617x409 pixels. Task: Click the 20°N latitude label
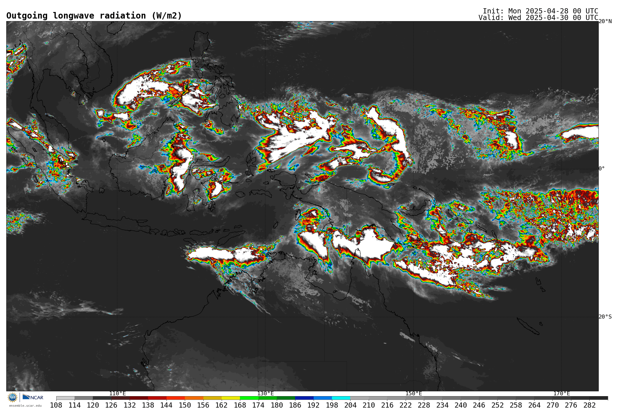(605, 21)
